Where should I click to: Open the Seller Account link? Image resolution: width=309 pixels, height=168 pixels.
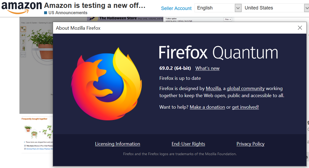pyautogui.click(x=176, y=8)
